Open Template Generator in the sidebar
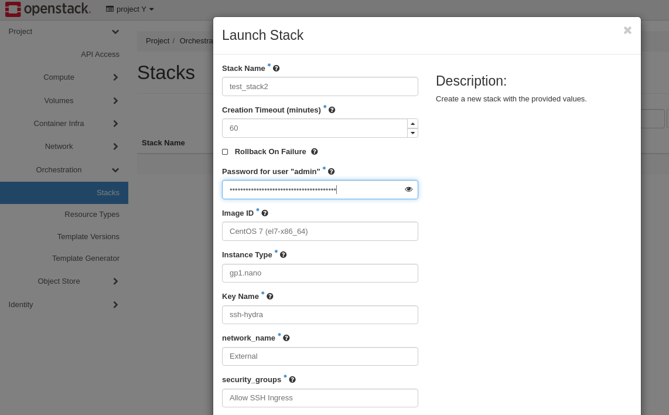The height and width of the screenshot is (415, 669). [x=86, y=258]
